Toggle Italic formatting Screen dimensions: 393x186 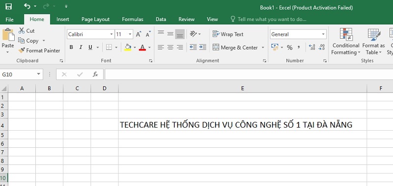(x=81, y=47)
